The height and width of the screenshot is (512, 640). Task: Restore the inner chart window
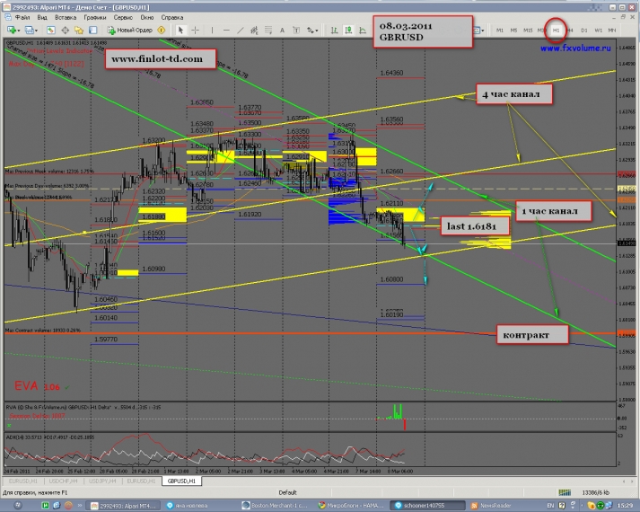(623, 17)
